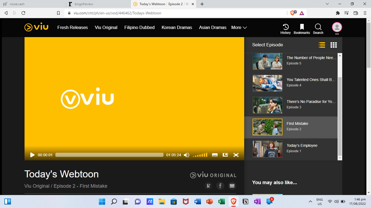Mute the video player sound

tap(187, 155)
